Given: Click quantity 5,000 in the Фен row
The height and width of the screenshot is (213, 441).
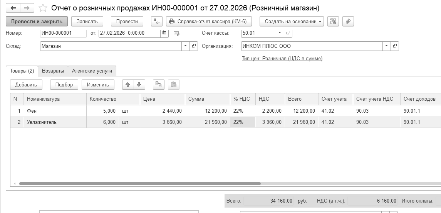Looking at the screenshot, I should [x=103, y=111].
